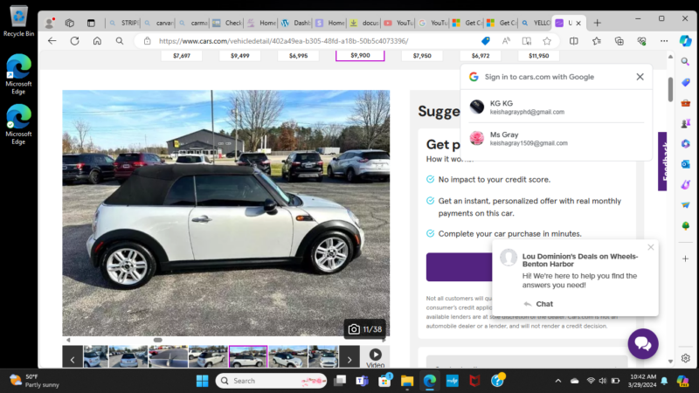The height and width of the screenshot is (393, 699).
Task: Switch to the carvana search tab
Action: click(x=159, y=23)
